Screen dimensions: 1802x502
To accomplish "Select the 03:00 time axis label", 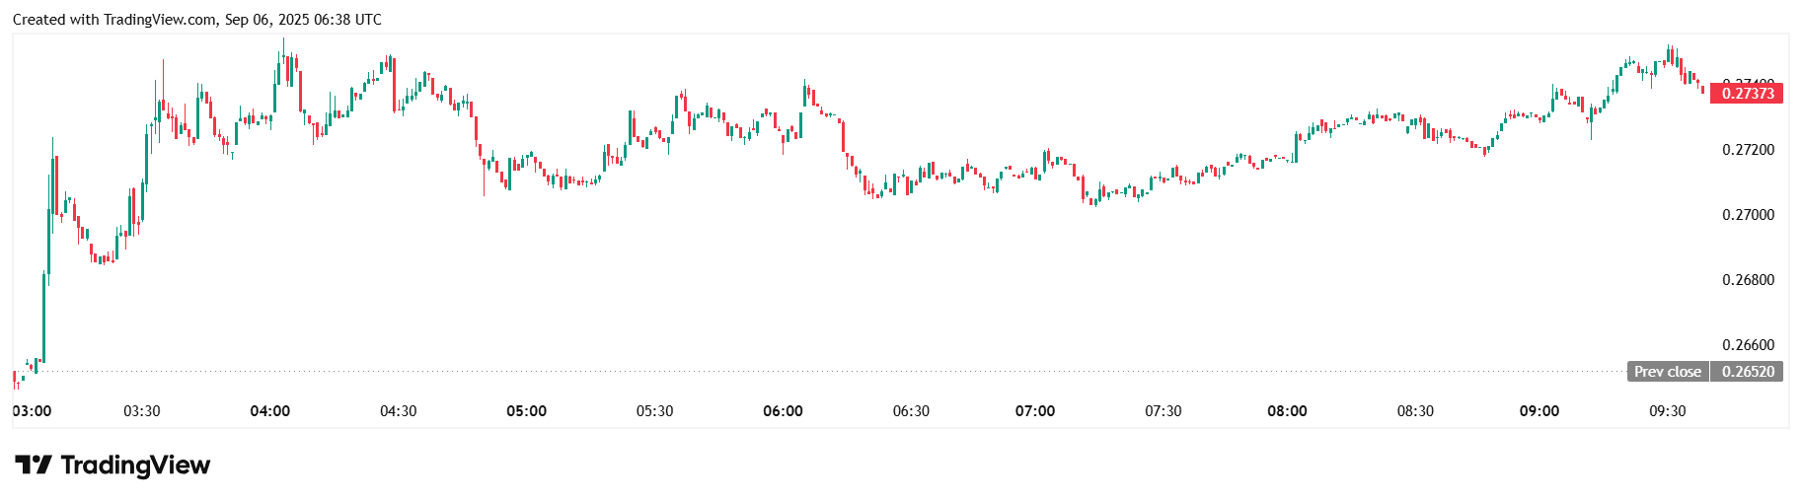I will tap(32, 411).
